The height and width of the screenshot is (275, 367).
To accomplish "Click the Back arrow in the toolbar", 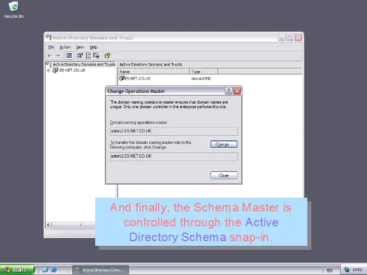I will click(49, 56).
